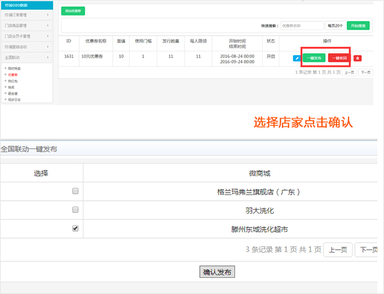The height and width of the screenshot is (294, 384).
Task: Open 限时特卖 in the sidebar
Action: point(13,68)
